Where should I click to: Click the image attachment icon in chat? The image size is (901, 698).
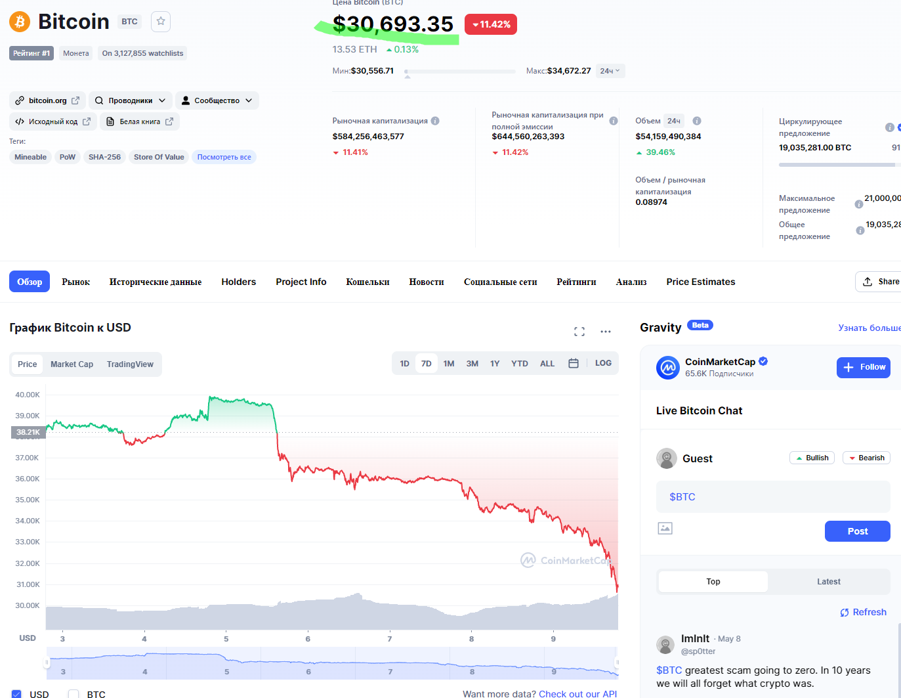[665, 528]
